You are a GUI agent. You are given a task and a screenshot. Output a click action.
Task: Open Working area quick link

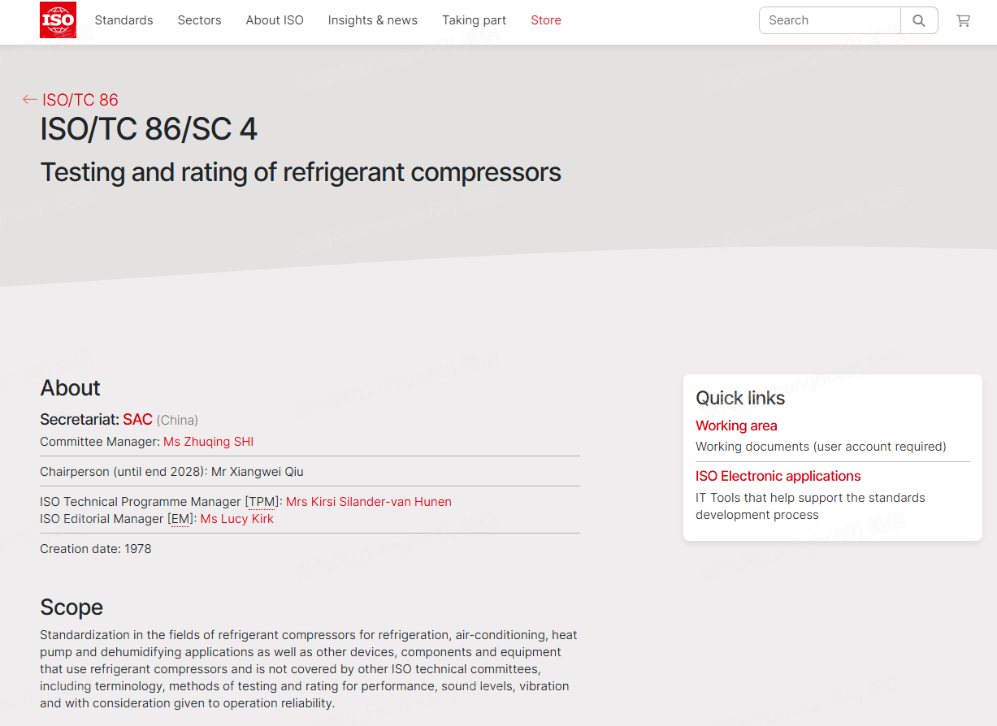click(x=736, y=426)
